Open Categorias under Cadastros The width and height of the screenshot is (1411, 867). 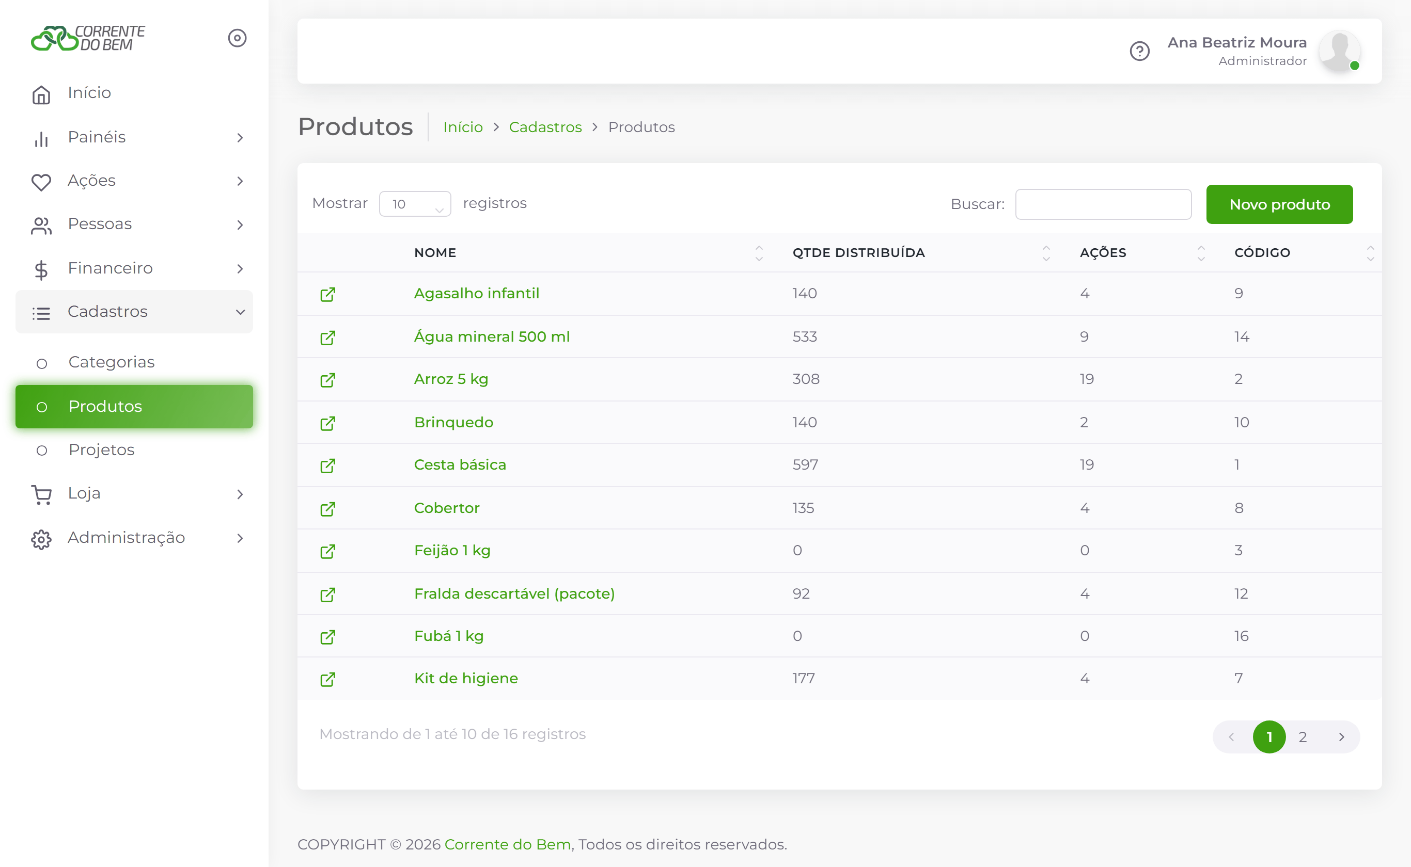click(134, 362)
